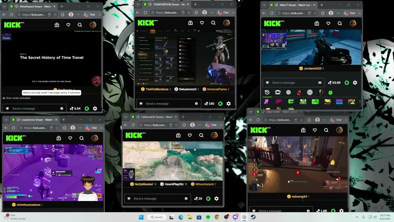Viewport: 394px width, 222px height.
Task: Expand Chat dropdown arrow in Hitta17 window
Action: pyautogui.click(x=359, y=13)
